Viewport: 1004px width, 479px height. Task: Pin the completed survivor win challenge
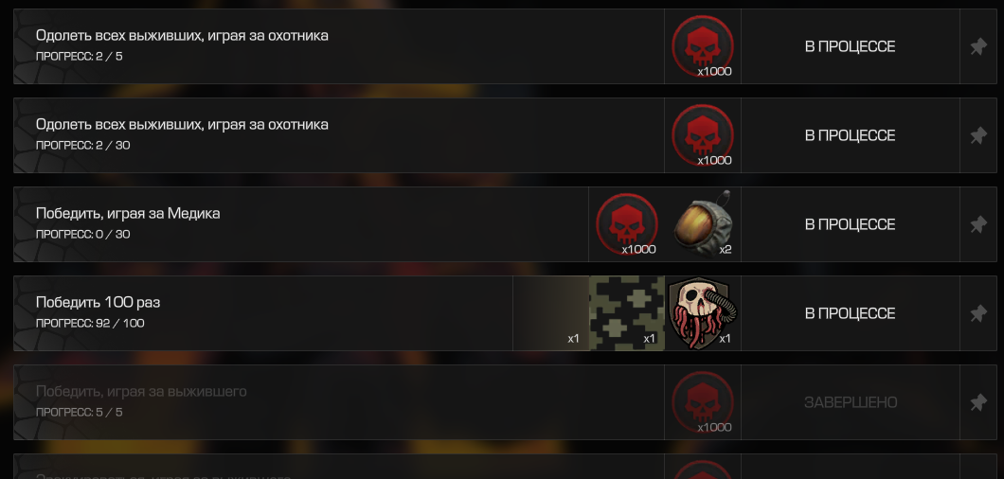(977, 403)
